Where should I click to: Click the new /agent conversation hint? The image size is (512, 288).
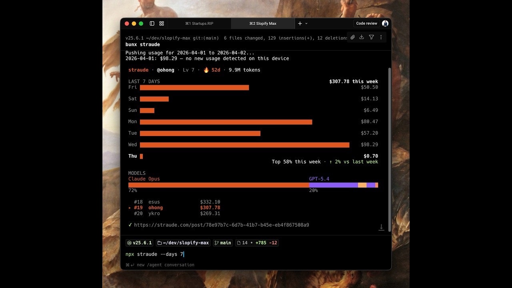(x=160, y=265)
